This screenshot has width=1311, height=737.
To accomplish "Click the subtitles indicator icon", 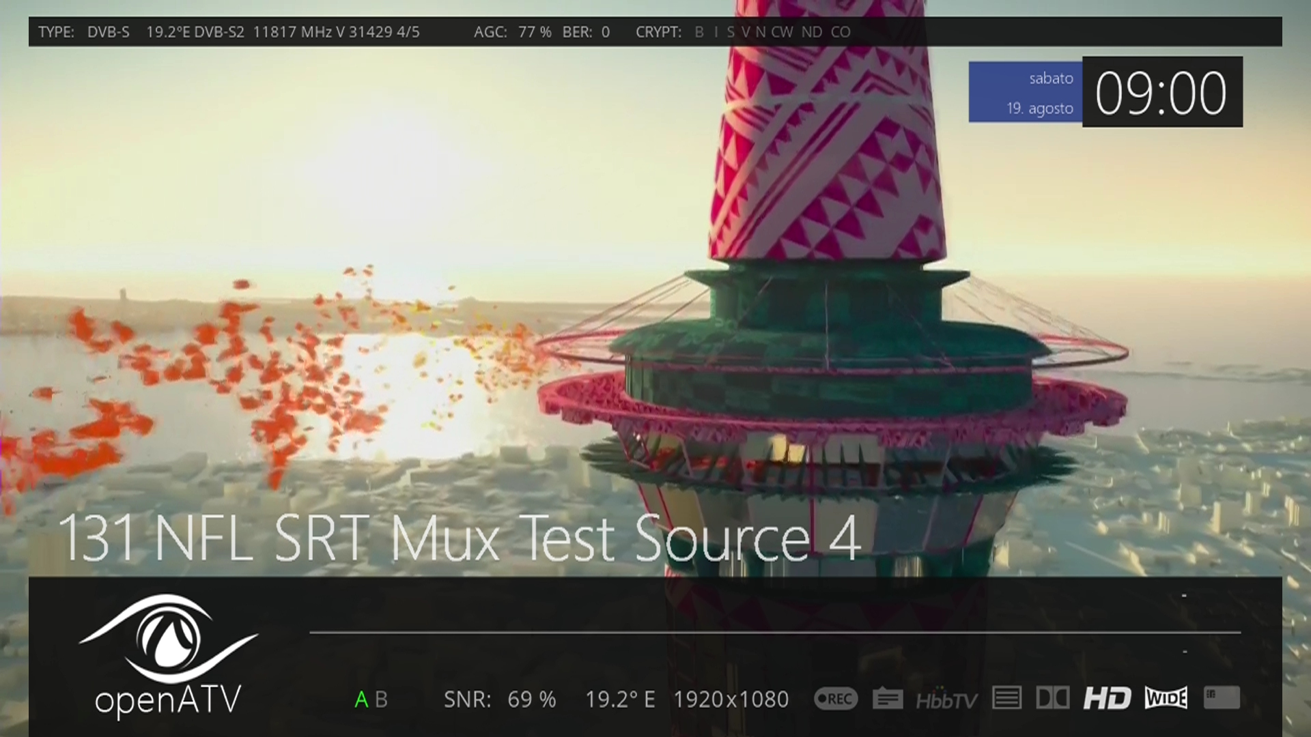I will click(887, 699).
